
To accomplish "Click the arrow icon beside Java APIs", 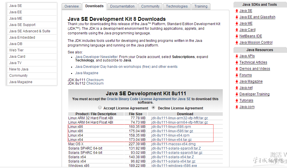I will [x=237, y=56].
